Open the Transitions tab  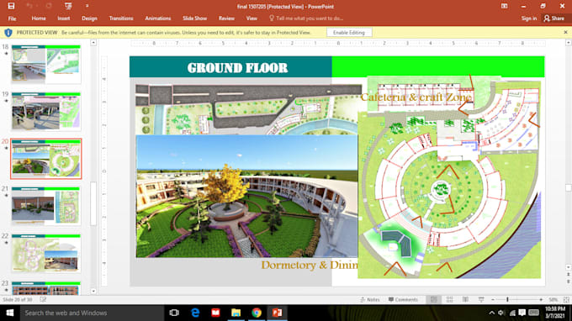coord(121,18)
